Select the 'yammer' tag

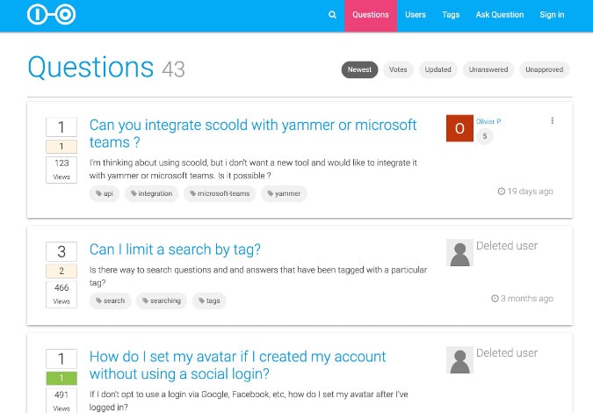284,193
